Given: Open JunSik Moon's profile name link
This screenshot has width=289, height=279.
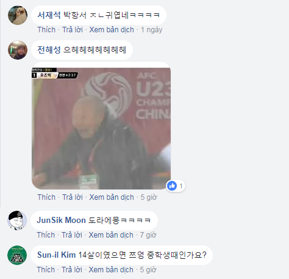Looking at the screenshot, I should (x=61, y=221).
